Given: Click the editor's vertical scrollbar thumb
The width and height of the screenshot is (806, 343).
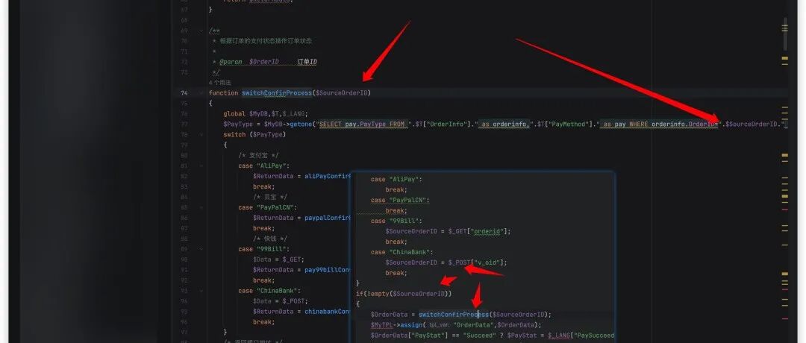Looking at the screenshot, I should click(785, 34).
